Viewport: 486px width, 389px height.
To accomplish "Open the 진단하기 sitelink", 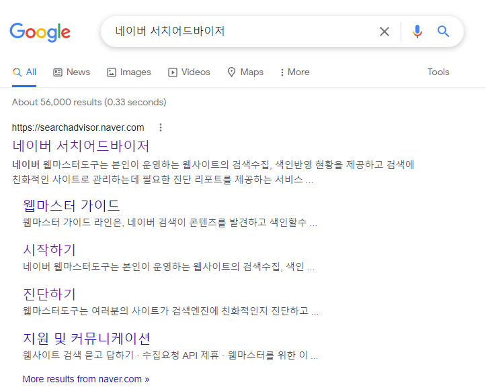I will click(49, 294).
